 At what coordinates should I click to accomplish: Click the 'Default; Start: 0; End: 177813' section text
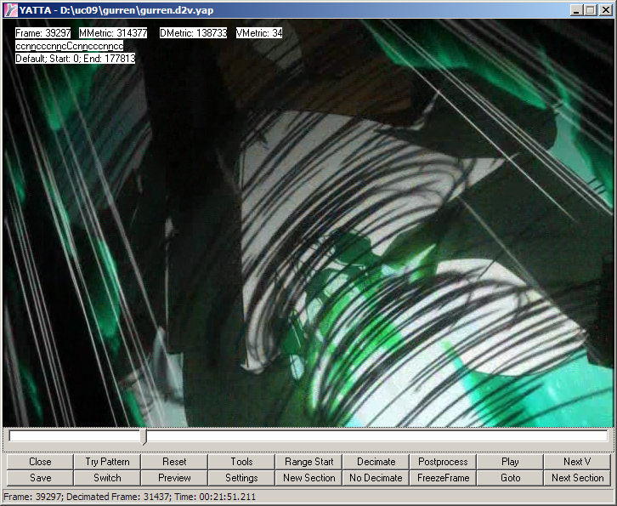click(75, 59)
